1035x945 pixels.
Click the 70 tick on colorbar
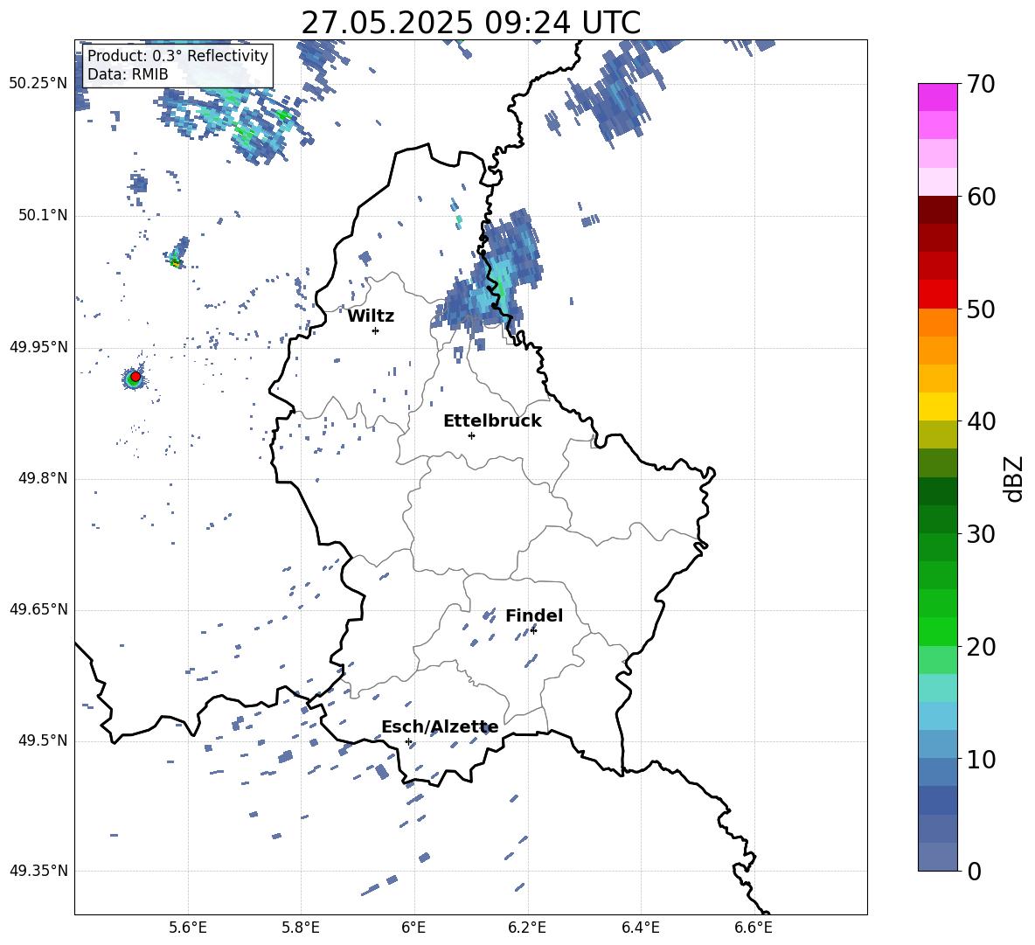[981, 84]
